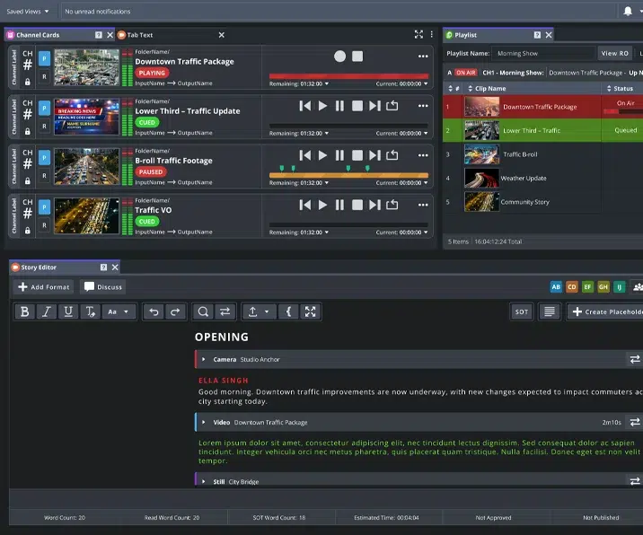Open more options for Lower Third channel
The height and width of the screenshot is (535, 643).
click(423, 106)
